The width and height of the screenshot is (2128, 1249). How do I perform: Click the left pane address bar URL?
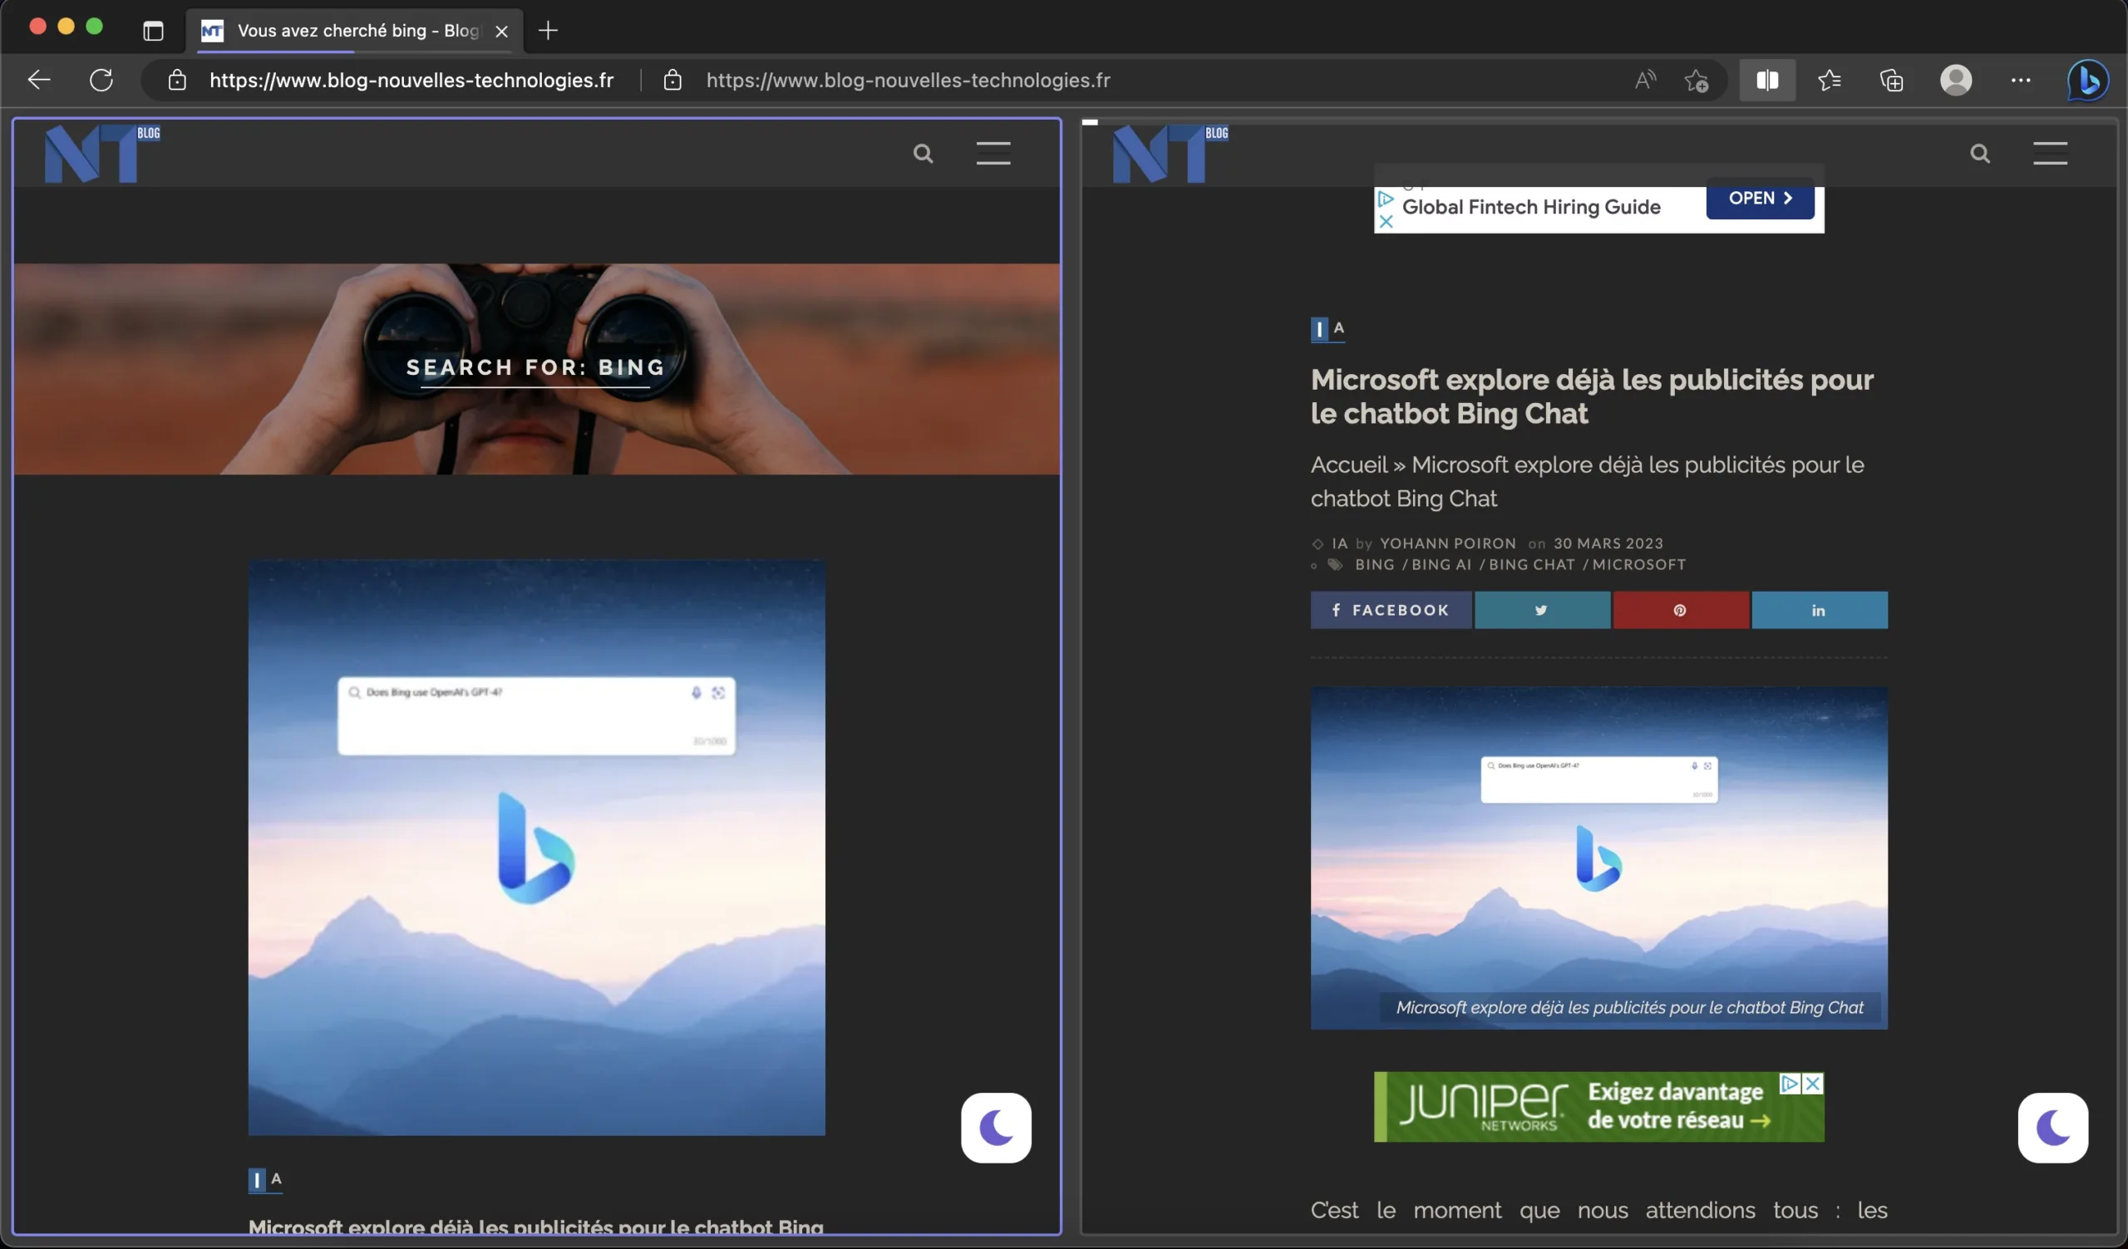click(411, 80)
